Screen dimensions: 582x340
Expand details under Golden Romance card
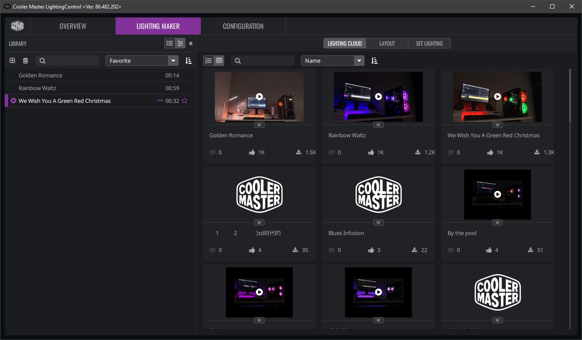tap(259, 125)
